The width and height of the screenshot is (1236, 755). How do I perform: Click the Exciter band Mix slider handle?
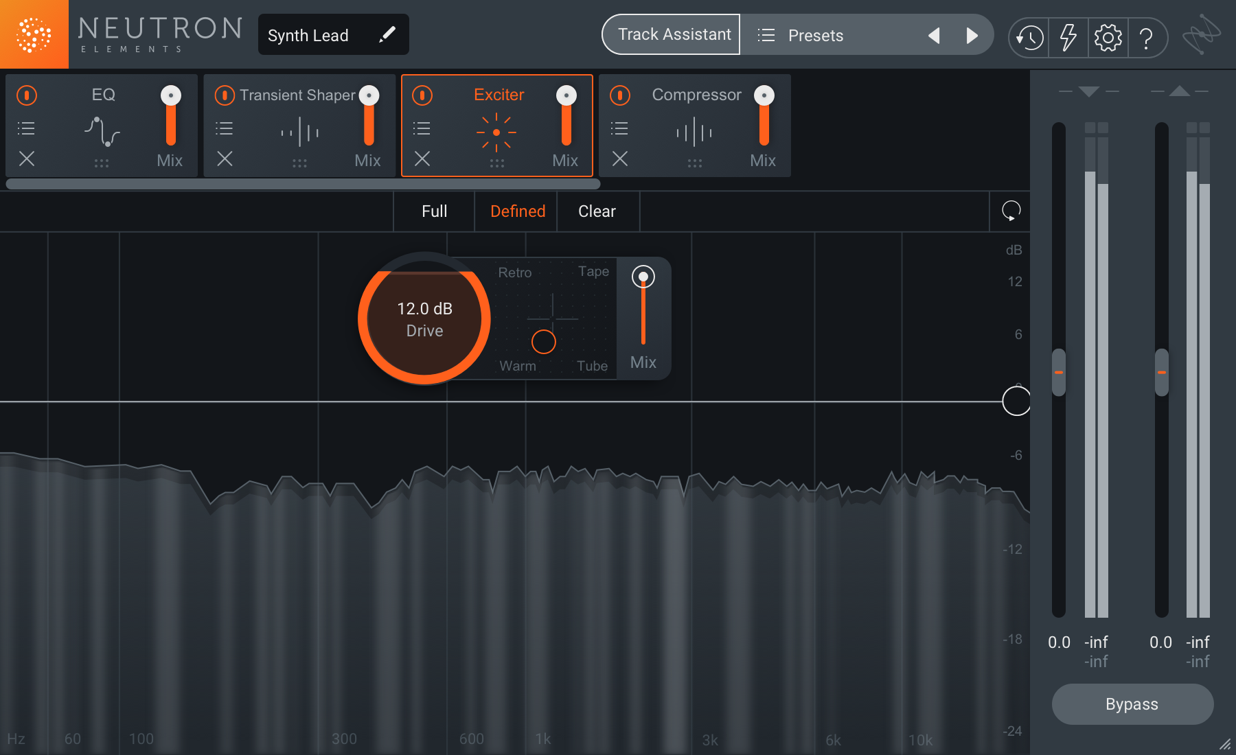[x=643, y=277]
